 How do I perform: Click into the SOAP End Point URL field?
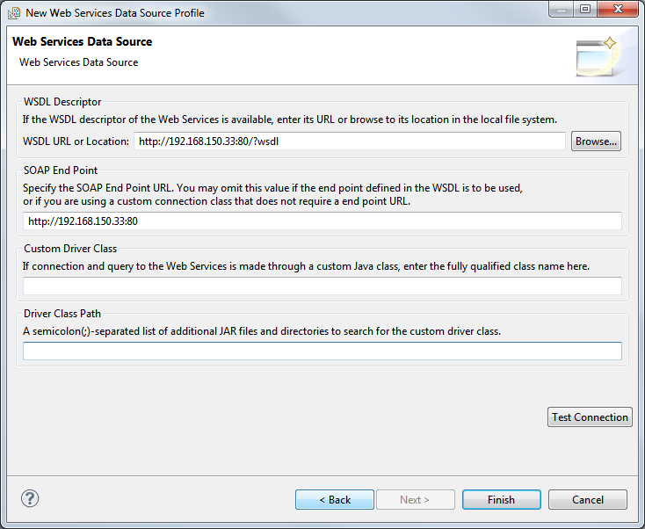[x=322, y=221]
